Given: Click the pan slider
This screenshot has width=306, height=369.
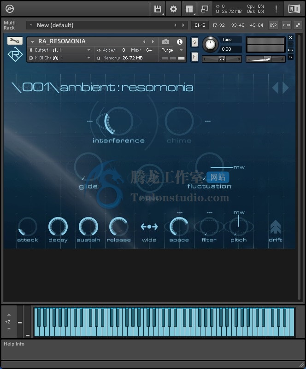Looking at the screenshot, I should coord(222,59).
